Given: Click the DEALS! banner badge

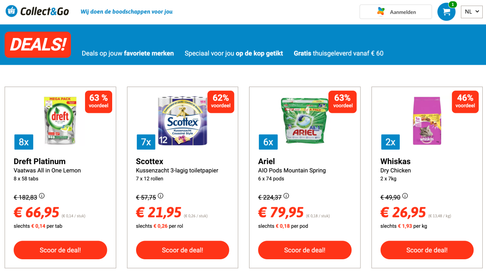Looking at the screenshot, I should pos(38,44).
